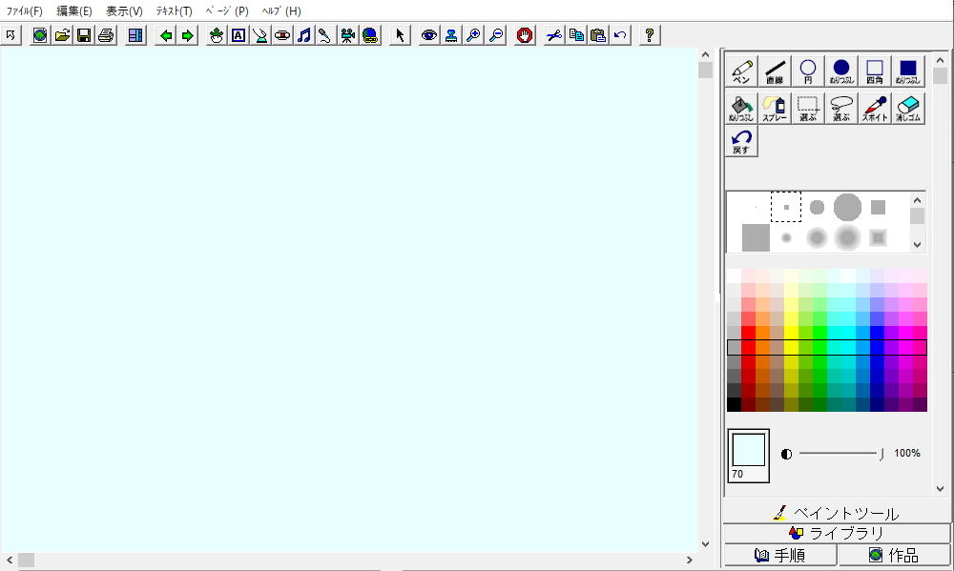Select the ペン (pen) tool

741,71
